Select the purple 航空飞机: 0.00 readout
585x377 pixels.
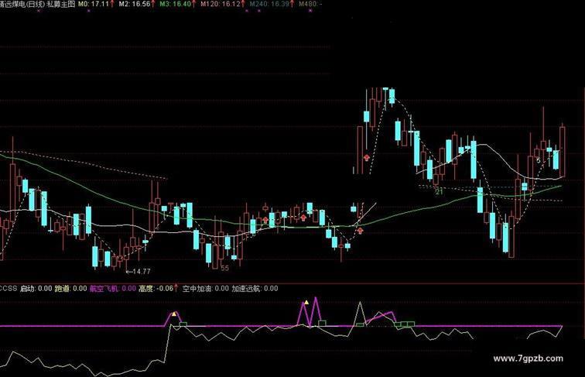tap(113, 288)
